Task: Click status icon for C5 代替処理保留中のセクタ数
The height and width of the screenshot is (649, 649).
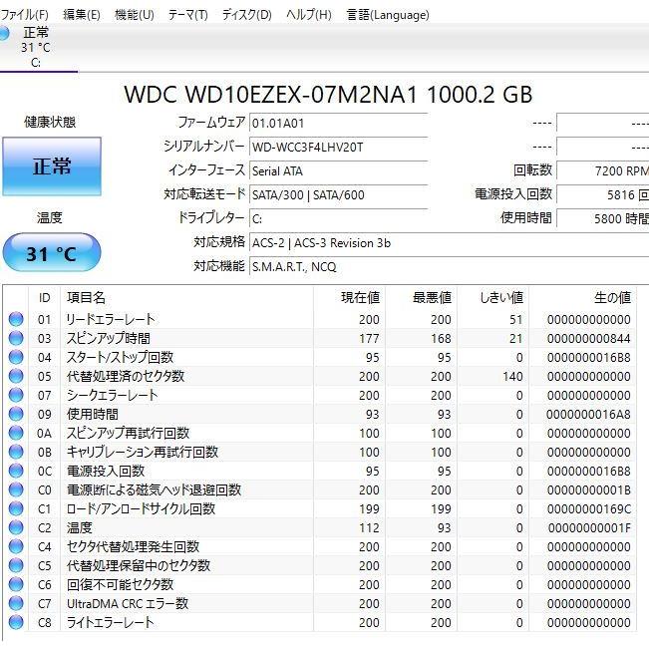Action: pyautogui.click(x=16, y=566)
